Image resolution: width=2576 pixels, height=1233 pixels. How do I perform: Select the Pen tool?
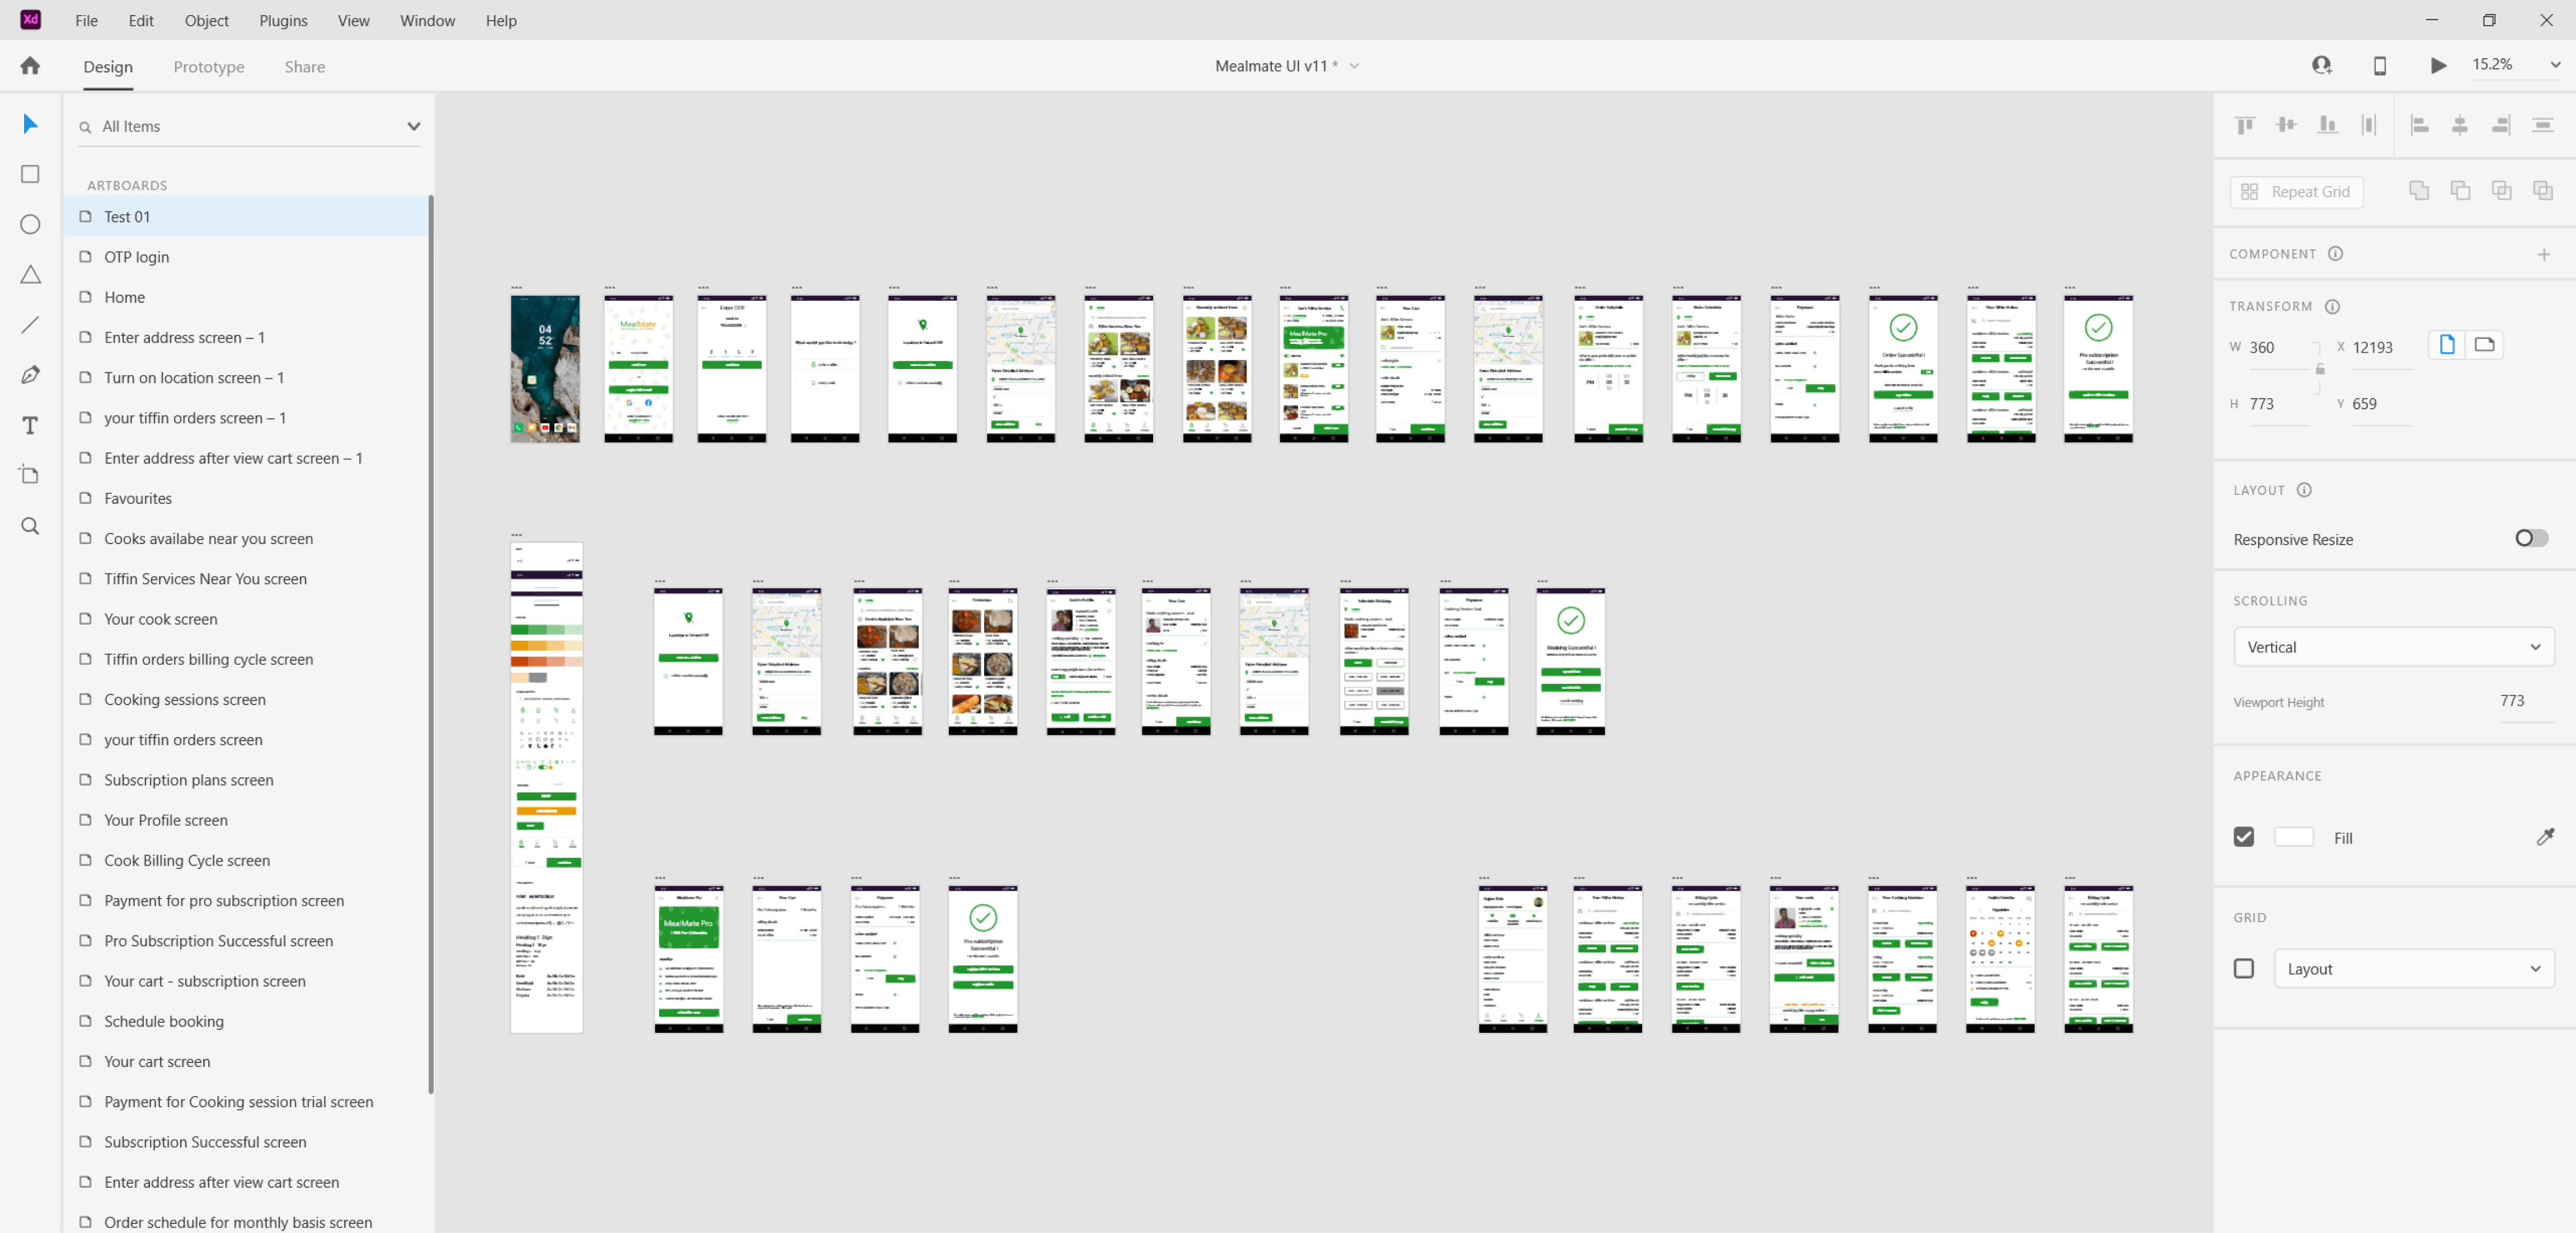click(30, 375)
